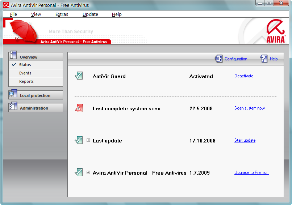Click the Upgrade to Premium link
The image size is (292, 205).
tap(252, 172)
